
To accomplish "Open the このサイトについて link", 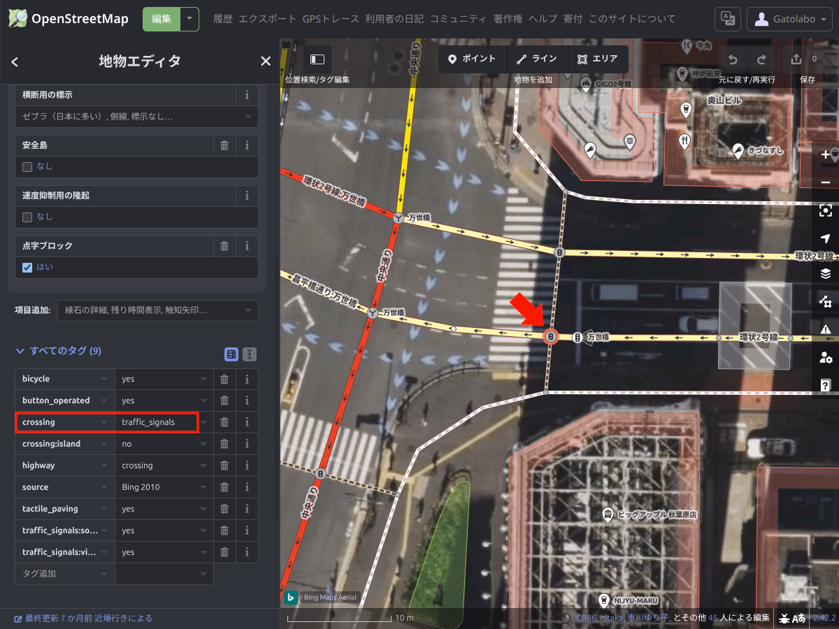I will [632, 19].
